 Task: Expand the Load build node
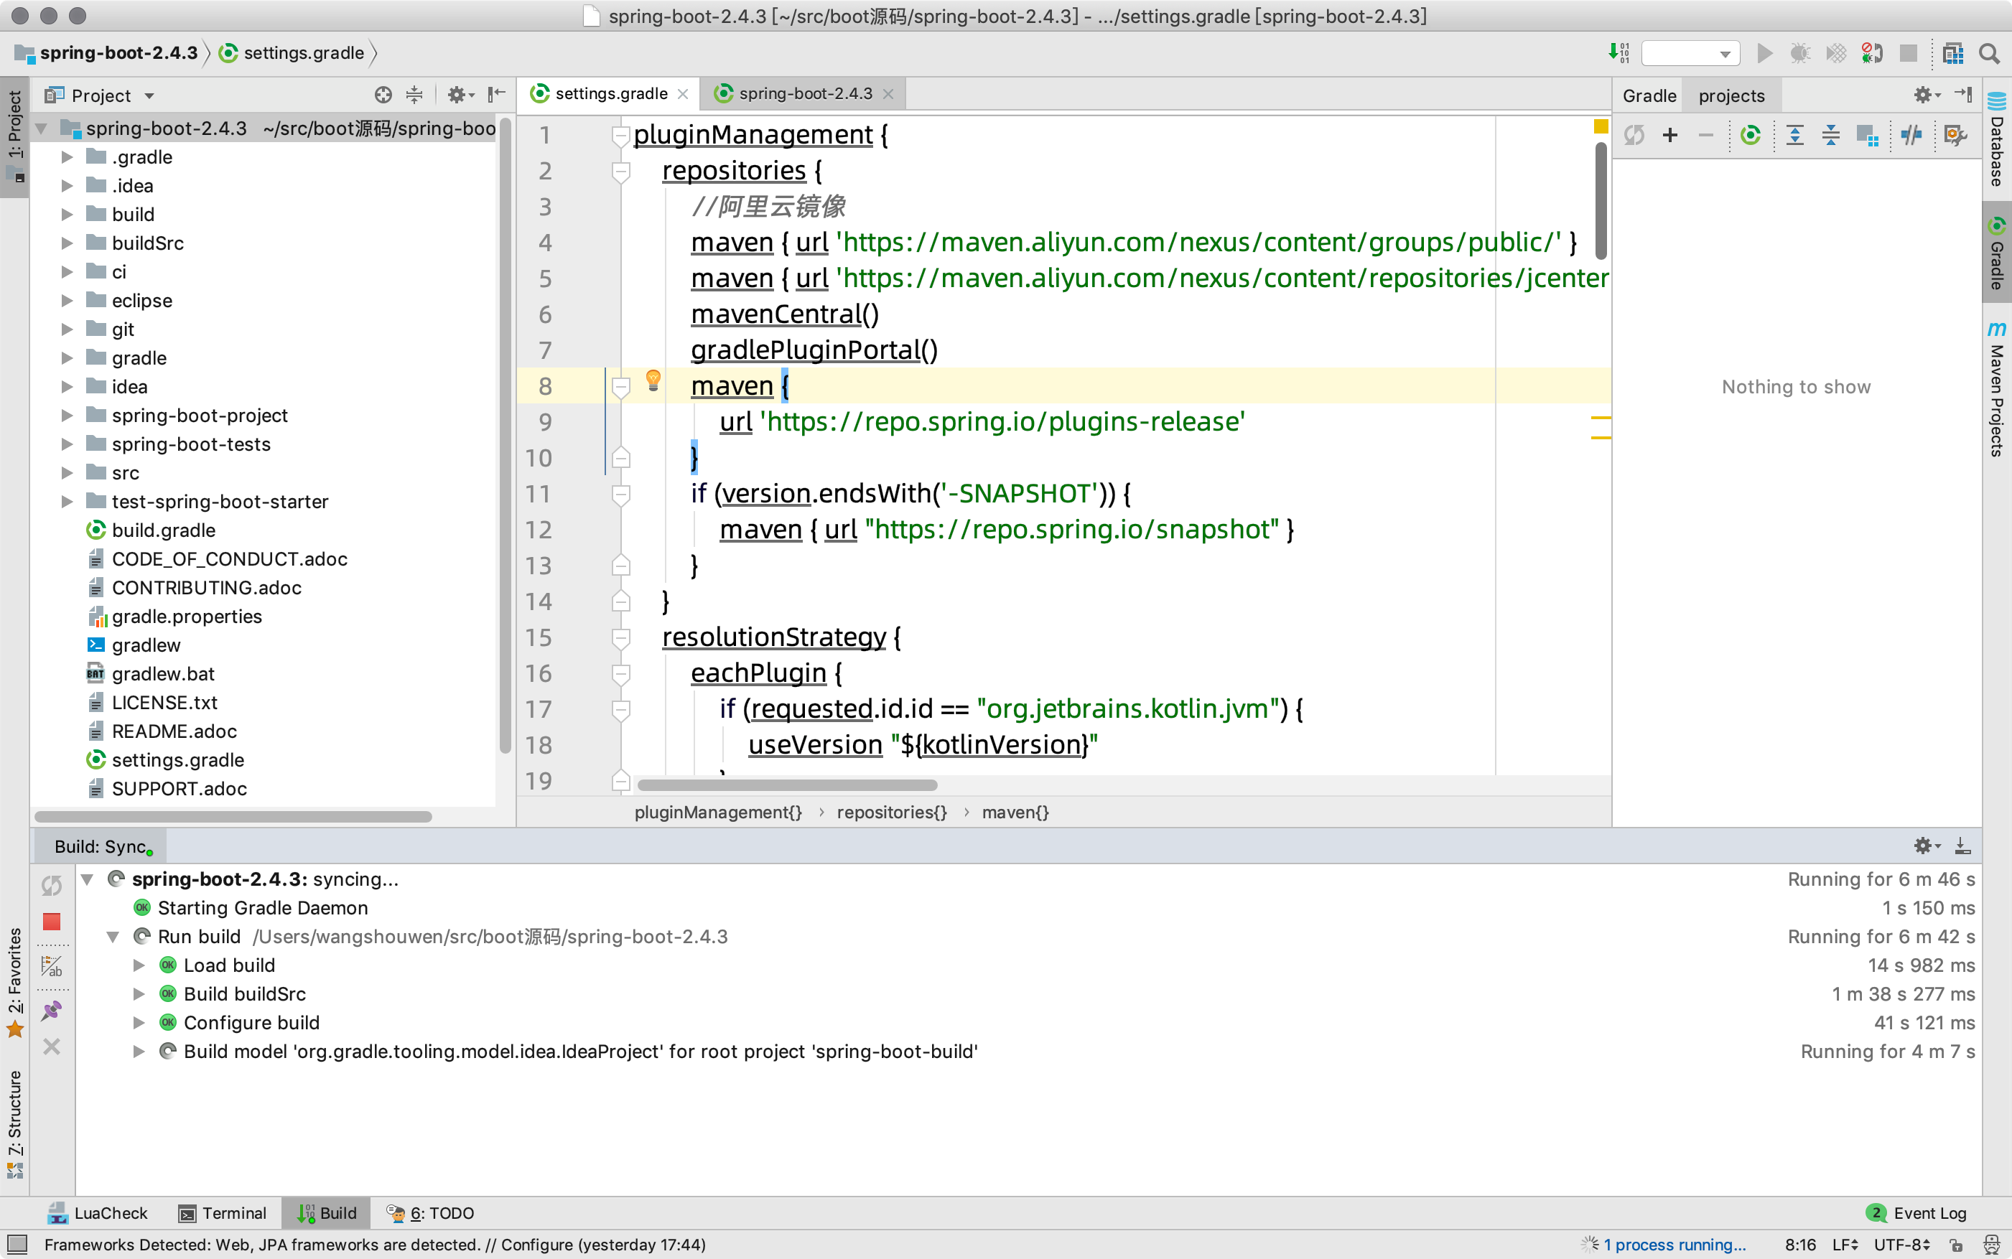tap(139, 965)
